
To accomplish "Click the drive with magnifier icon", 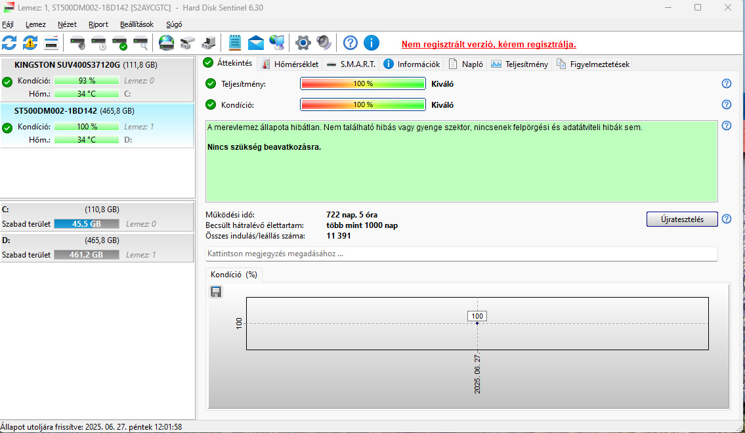I will click(140, 43).
